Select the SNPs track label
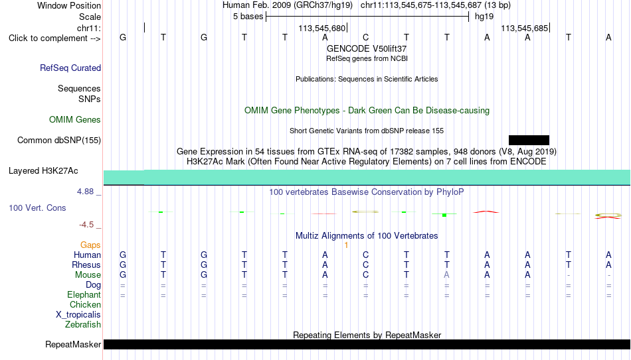 coord(90,99)
